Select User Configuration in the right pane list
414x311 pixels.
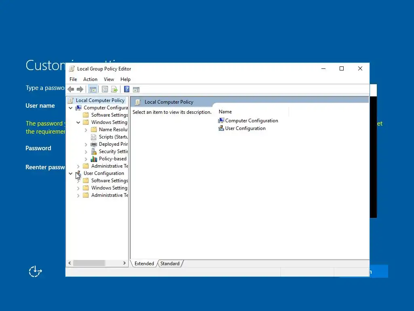242,128
